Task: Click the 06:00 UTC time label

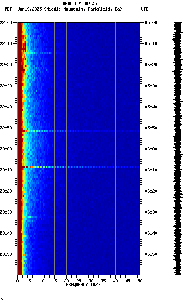Action: [x=151, y=149]
